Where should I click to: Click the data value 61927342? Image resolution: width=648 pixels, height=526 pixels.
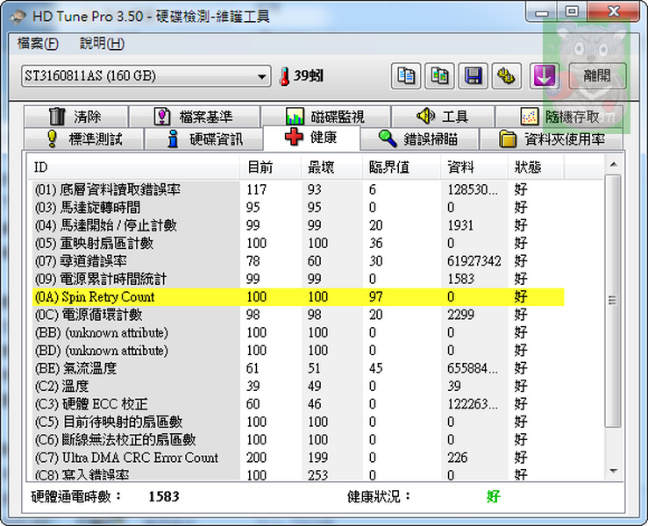pos(474,261)
